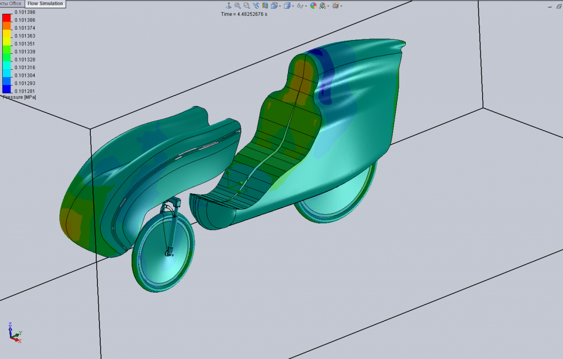Click the legend value 0.101351
Image resolution: width=563 pixels, height=359 pixels.
[x=25, y=44]
